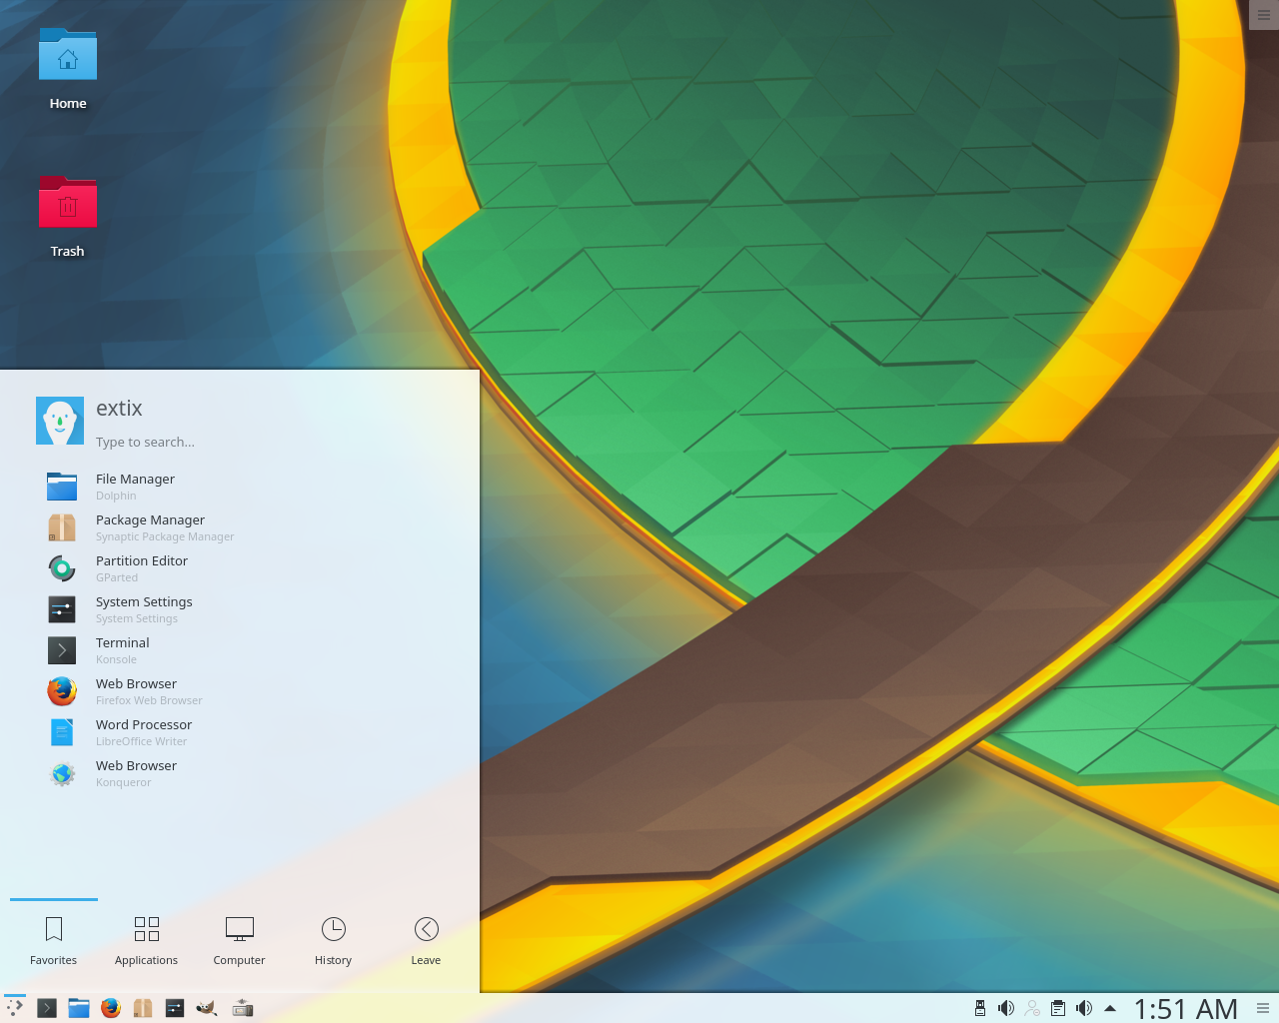Screen dimensions: 1279x1023
Task: Open the removable device notifier tray icon
Action: pyautogui.click(x=980, y=1008)
